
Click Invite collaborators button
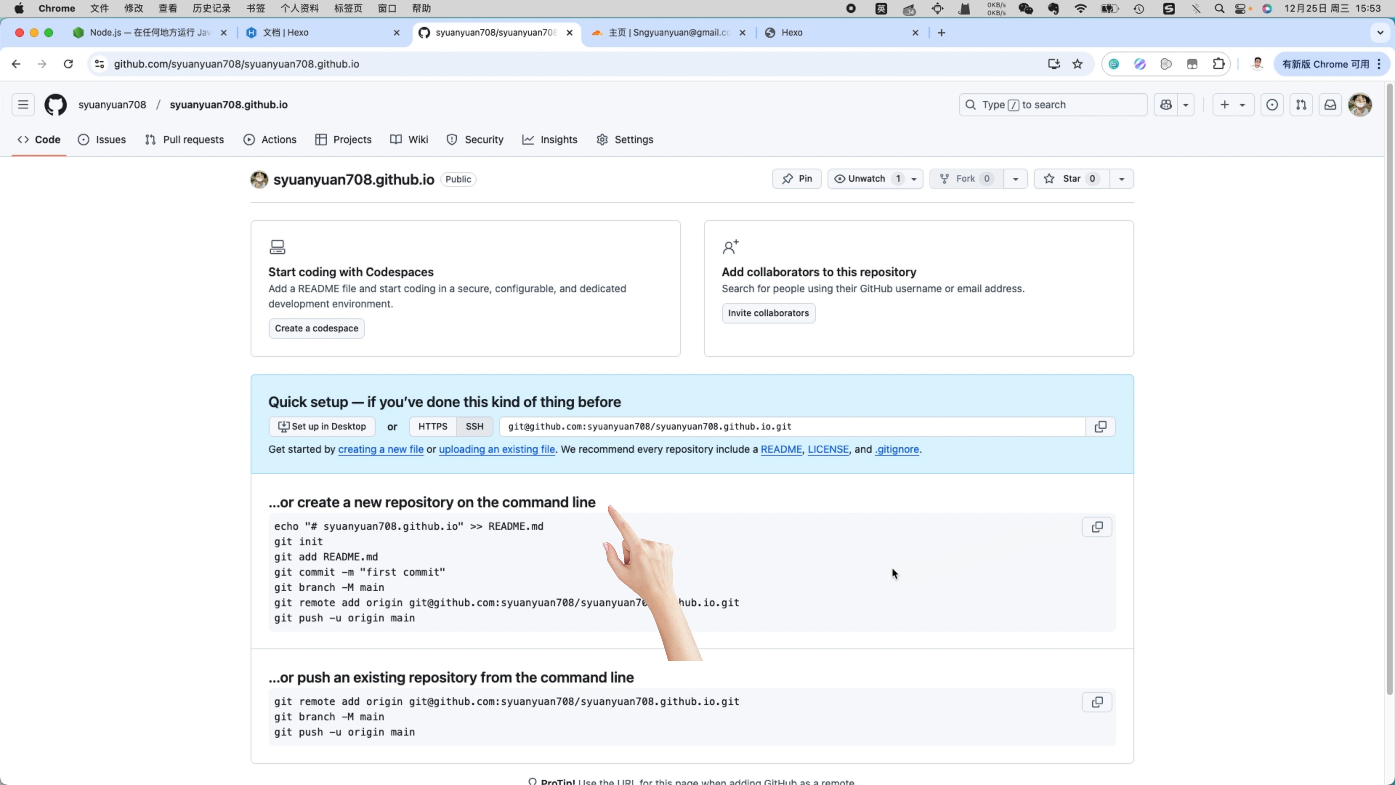(768, 313)
